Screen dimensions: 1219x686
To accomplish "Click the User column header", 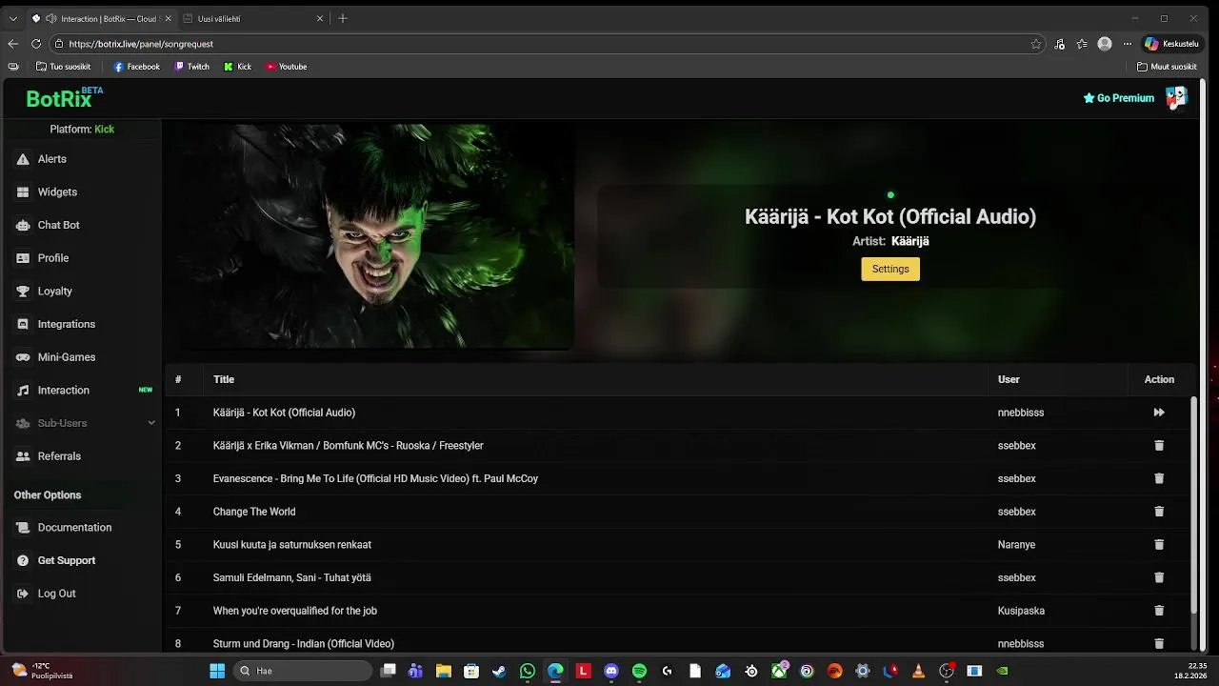I will pyautogui.click(x=1009, y=379).
